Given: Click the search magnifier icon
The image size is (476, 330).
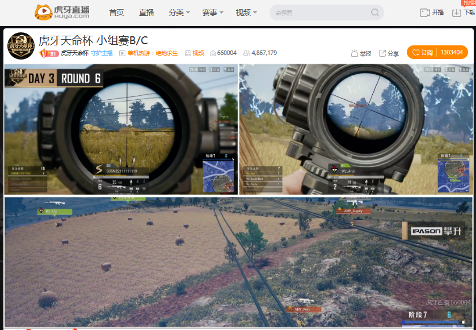Looking at the screenshot, I should point(374,12).
